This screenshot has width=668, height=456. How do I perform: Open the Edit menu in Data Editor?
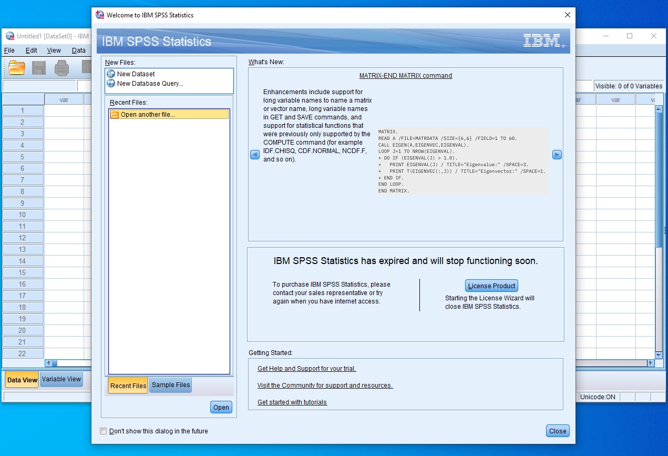tap(32, 50)
